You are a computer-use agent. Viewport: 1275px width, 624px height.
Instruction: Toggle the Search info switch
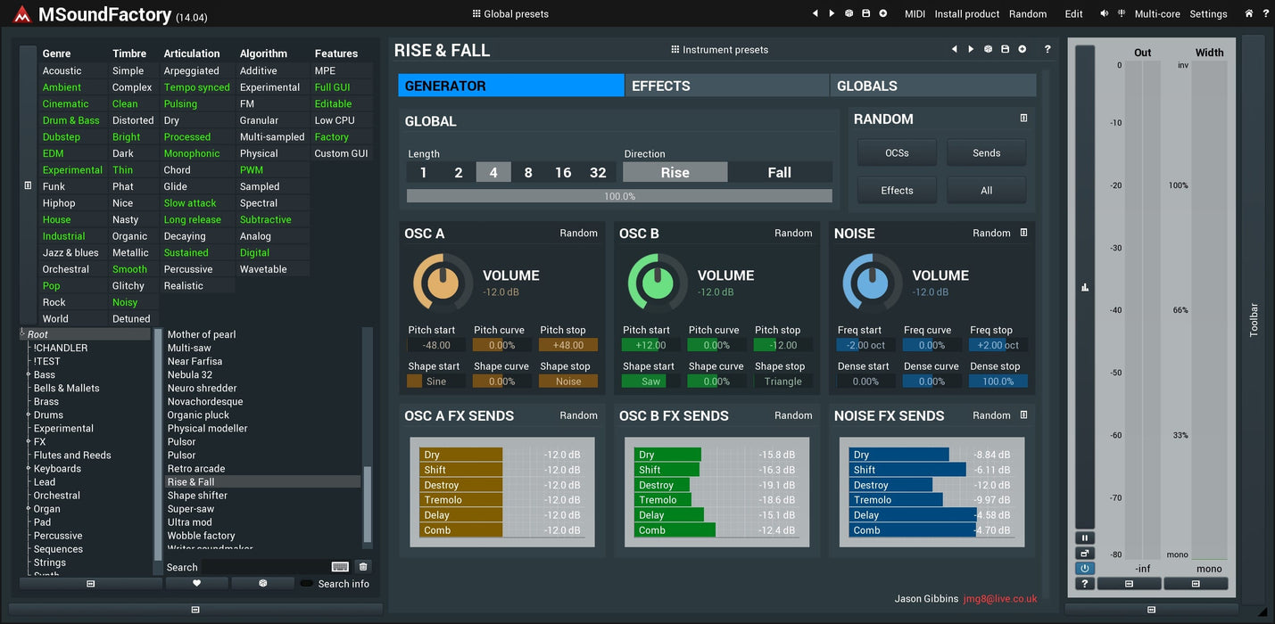tap(307, 584)
